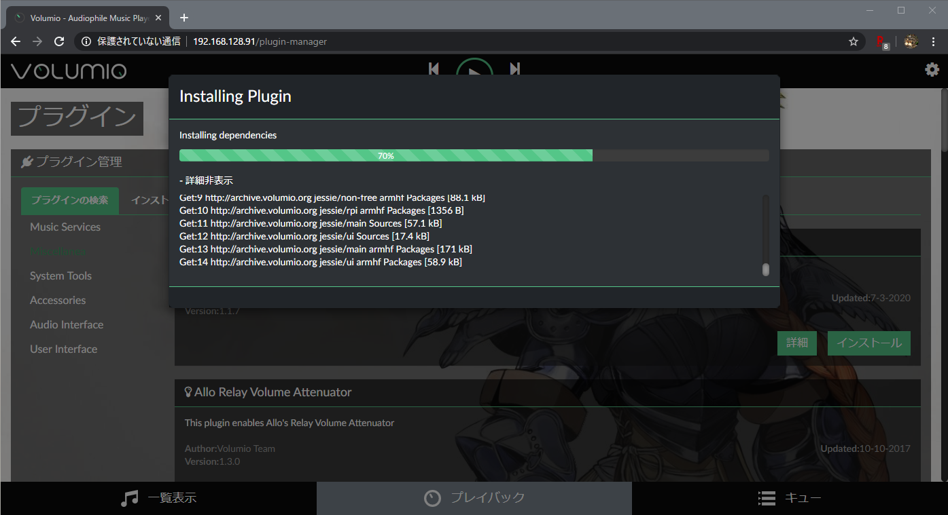Click log line Get:10 rpi armhf Packages

tap(321, 210)
